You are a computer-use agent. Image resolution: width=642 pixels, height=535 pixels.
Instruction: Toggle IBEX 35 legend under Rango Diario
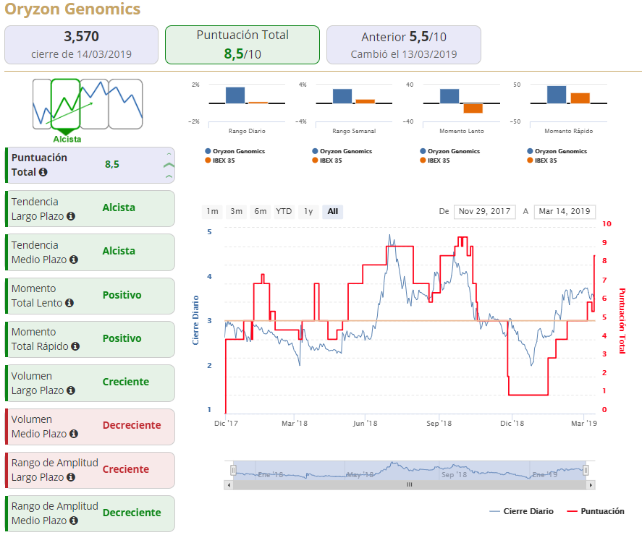pyautogui.click(x=220, y=160)
